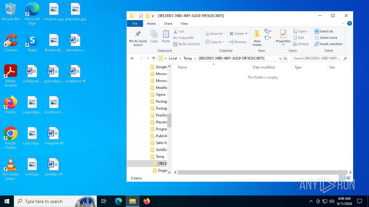Switch to the View ribbon tab

pos(184,24)
